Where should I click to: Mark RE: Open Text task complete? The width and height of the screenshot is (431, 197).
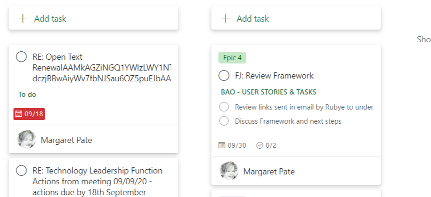21,57
